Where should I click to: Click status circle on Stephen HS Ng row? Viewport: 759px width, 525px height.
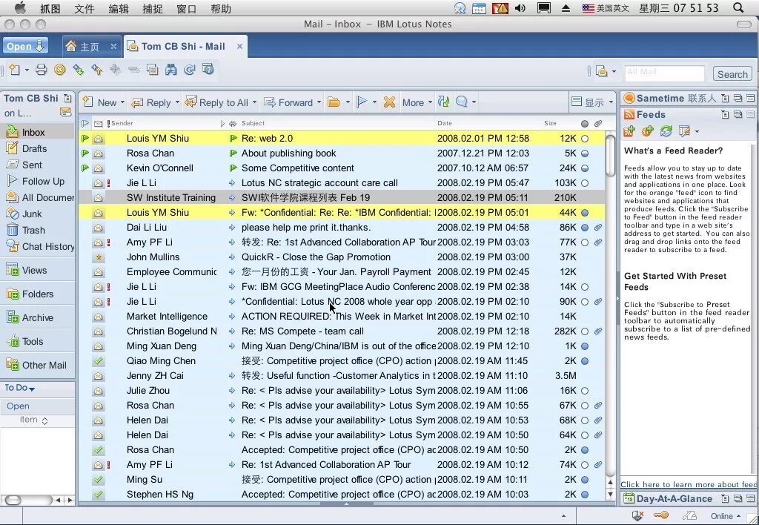pyautogui.click(x=585, y=495)
